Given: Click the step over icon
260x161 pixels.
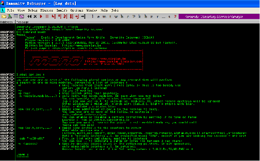Looking at the screenshot, I should click(x=60, y=16).
